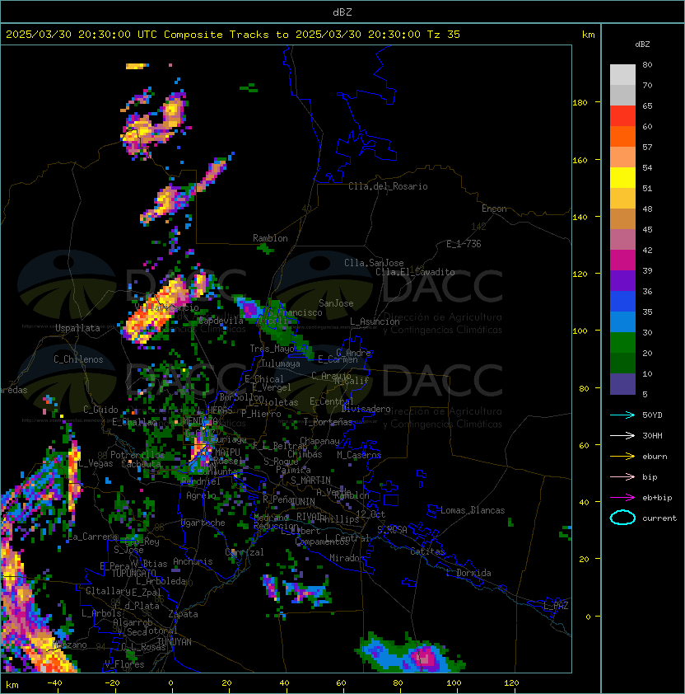Click the cyan 50YD arrow icon
This screenshot has width=685, height=694.
(622, 415)
